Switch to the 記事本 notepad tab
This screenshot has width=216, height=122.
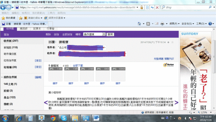click(37, 29)
